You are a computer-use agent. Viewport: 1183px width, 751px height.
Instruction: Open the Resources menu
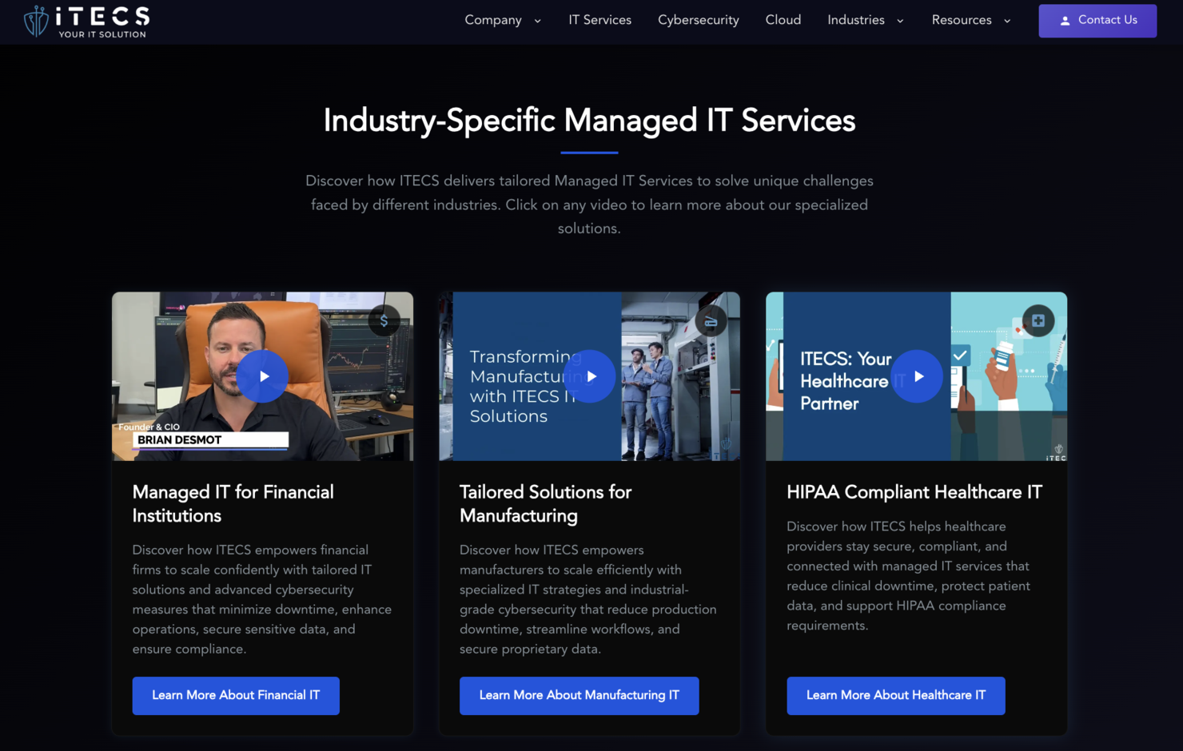click(962, 20)
